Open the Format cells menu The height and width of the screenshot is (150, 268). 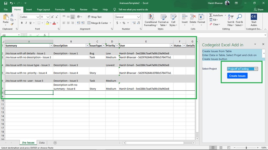coord(201,20)
